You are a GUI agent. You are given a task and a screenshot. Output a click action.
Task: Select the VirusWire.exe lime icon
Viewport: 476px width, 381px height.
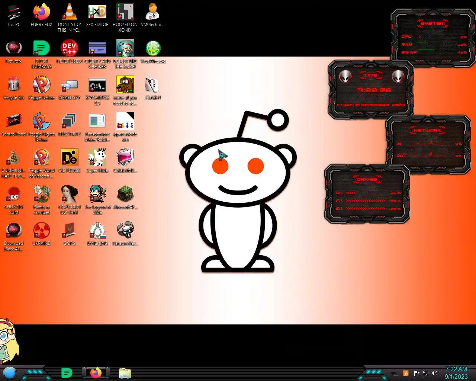(153, 52)
